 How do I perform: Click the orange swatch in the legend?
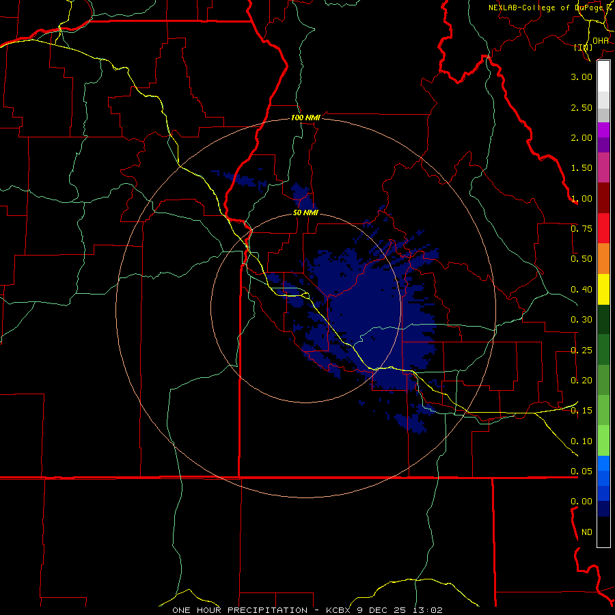click(603, 258)
